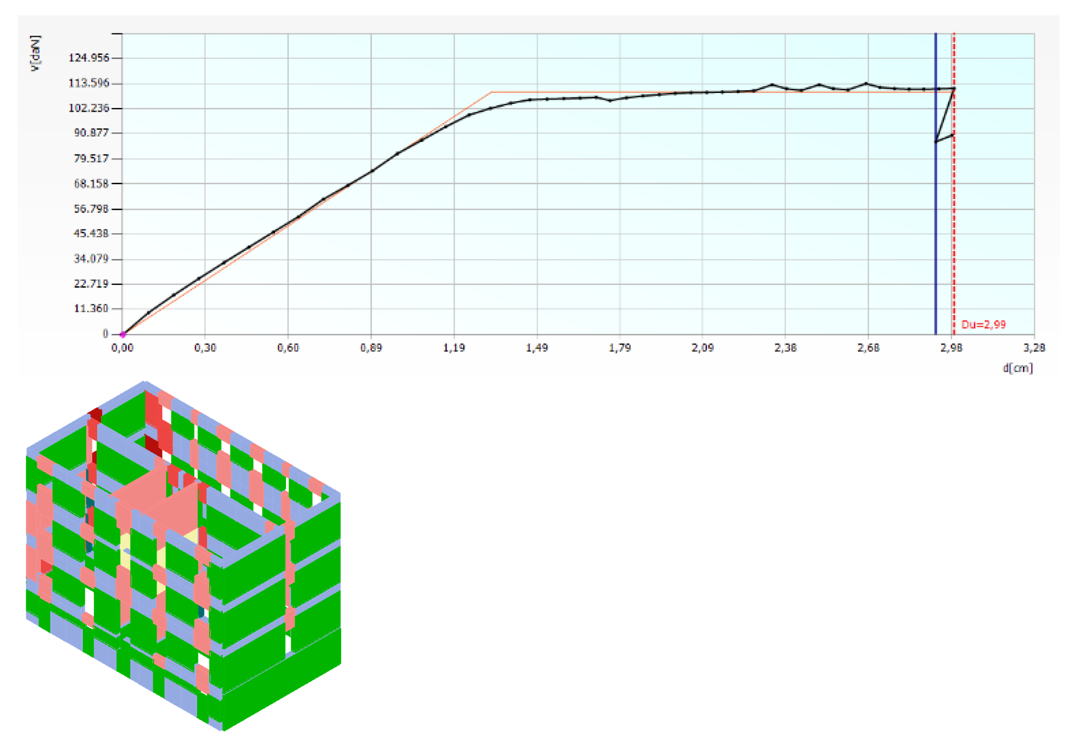Image resolution: width=1070 pixels, height=741 pixels.
Task: Click the 124.956 y-axis tick value
Action: click(x=89, y=58)
